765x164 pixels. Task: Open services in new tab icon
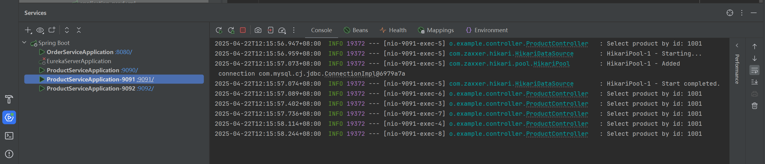(52, 30)
